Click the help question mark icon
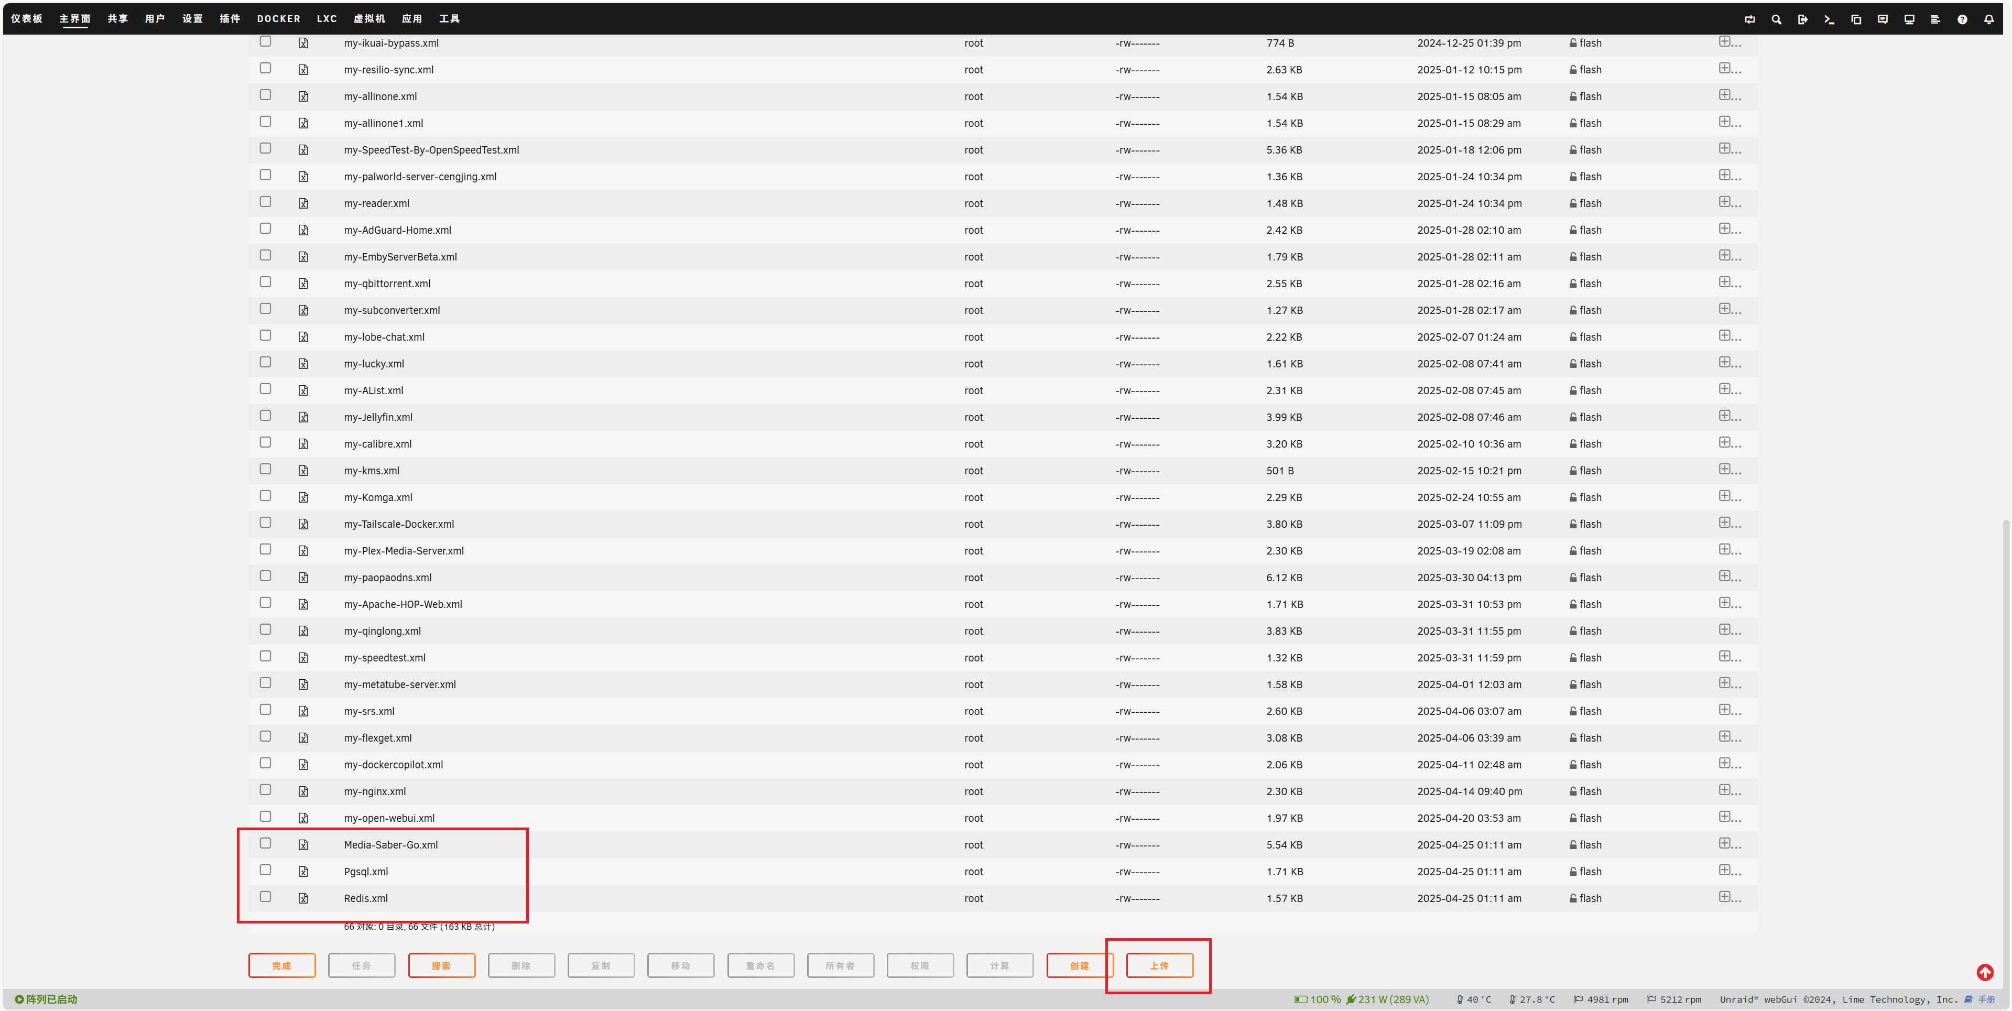Viewport: 2012px width, 1011px height. tap(1962, 19)
